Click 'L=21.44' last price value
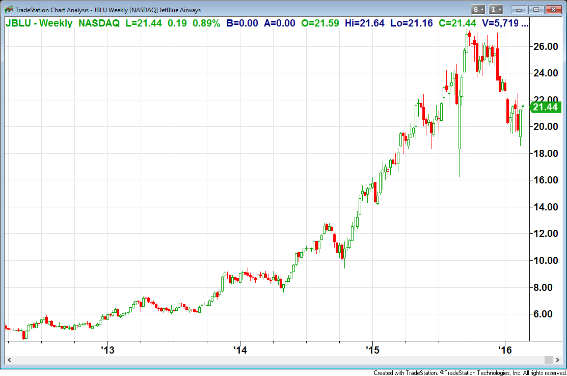The width and height of the screenshot is (567, 376). tap(144, 23)
